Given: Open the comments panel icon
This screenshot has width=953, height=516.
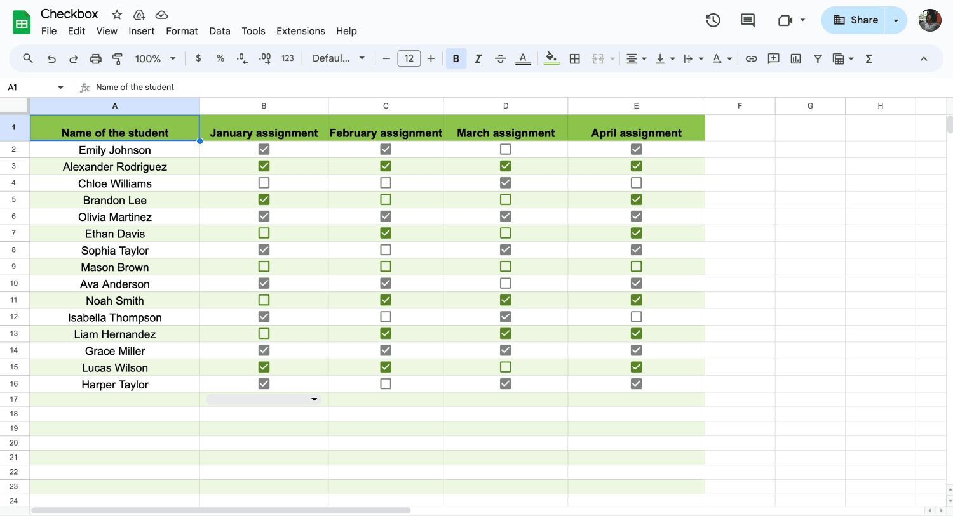Looking at the screenshot, I should coord(748,20).
